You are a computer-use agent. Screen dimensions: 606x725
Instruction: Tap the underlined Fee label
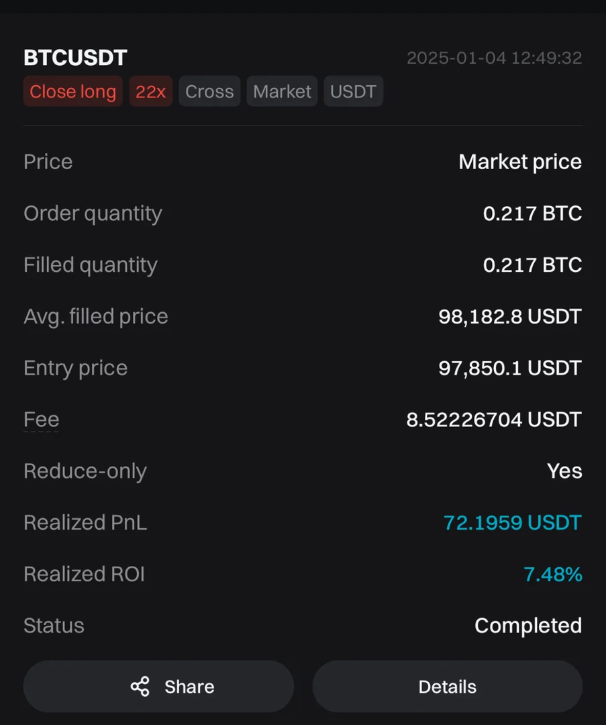[42, 420]
